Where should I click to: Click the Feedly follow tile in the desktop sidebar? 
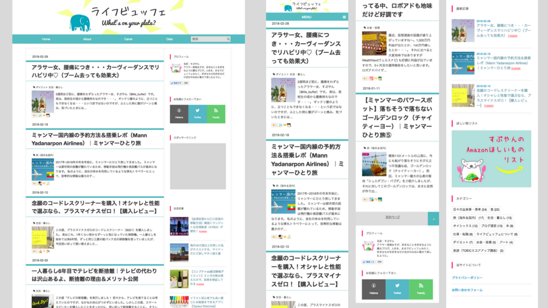216,114
